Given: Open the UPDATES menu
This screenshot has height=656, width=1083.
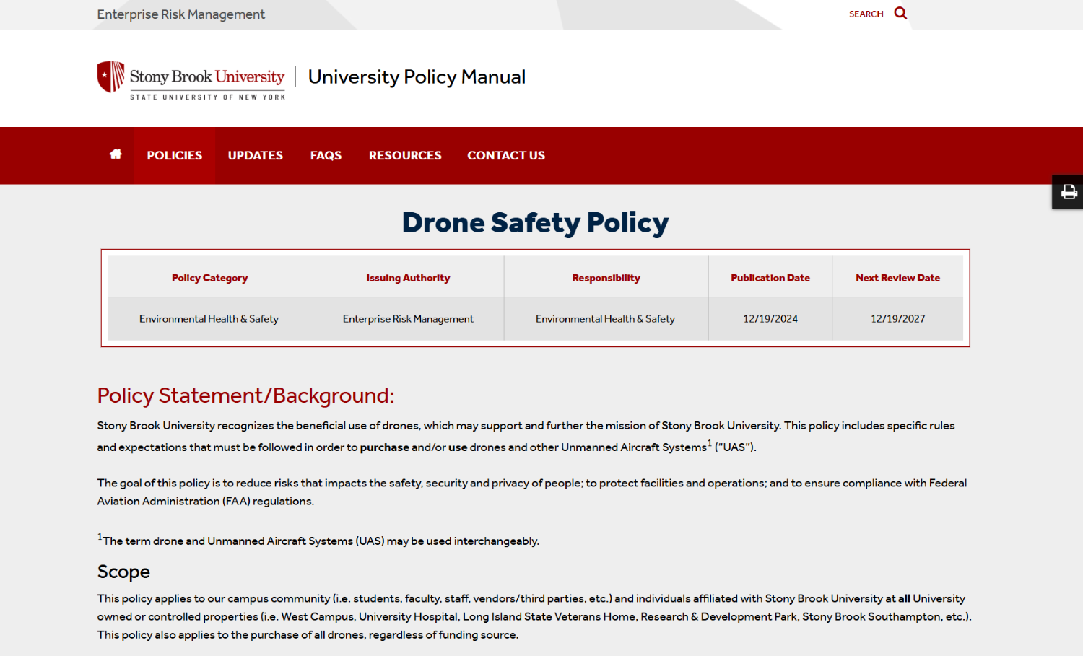Looking at the screenshot, I should [x=255, y=155].
